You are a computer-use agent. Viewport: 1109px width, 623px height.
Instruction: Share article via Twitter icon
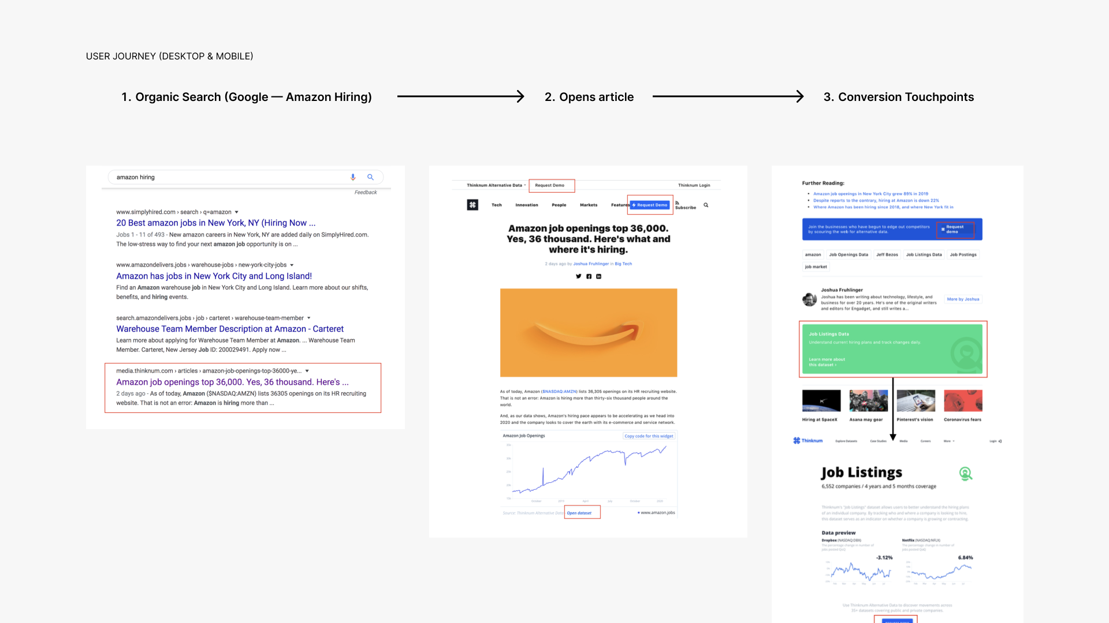tap(578, 276)
